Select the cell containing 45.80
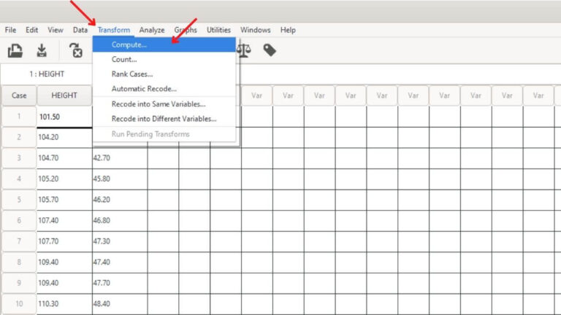561x315 pixels. coord(120,179)
